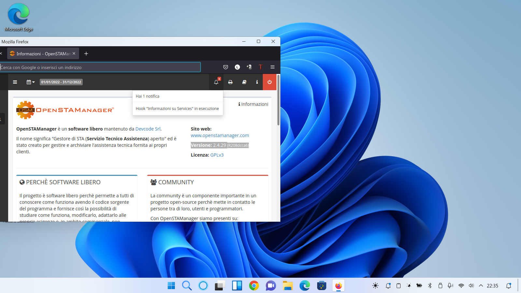Click the Bluetooth tray icon
This screenshot has width=521, height=293.
click(x=430, y=286)
